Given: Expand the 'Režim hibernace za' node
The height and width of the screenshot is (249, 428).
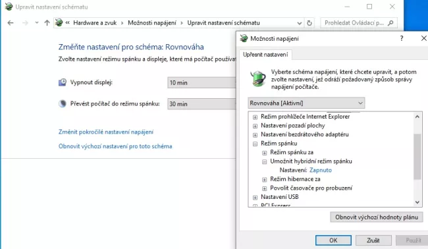Looking at the screenshot, I should 264,180.
